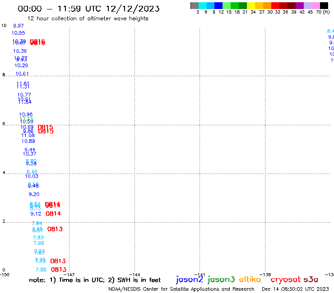Pick the bright red legend swatch
Viewport: 334px width, 293px height.
(275, 5)
